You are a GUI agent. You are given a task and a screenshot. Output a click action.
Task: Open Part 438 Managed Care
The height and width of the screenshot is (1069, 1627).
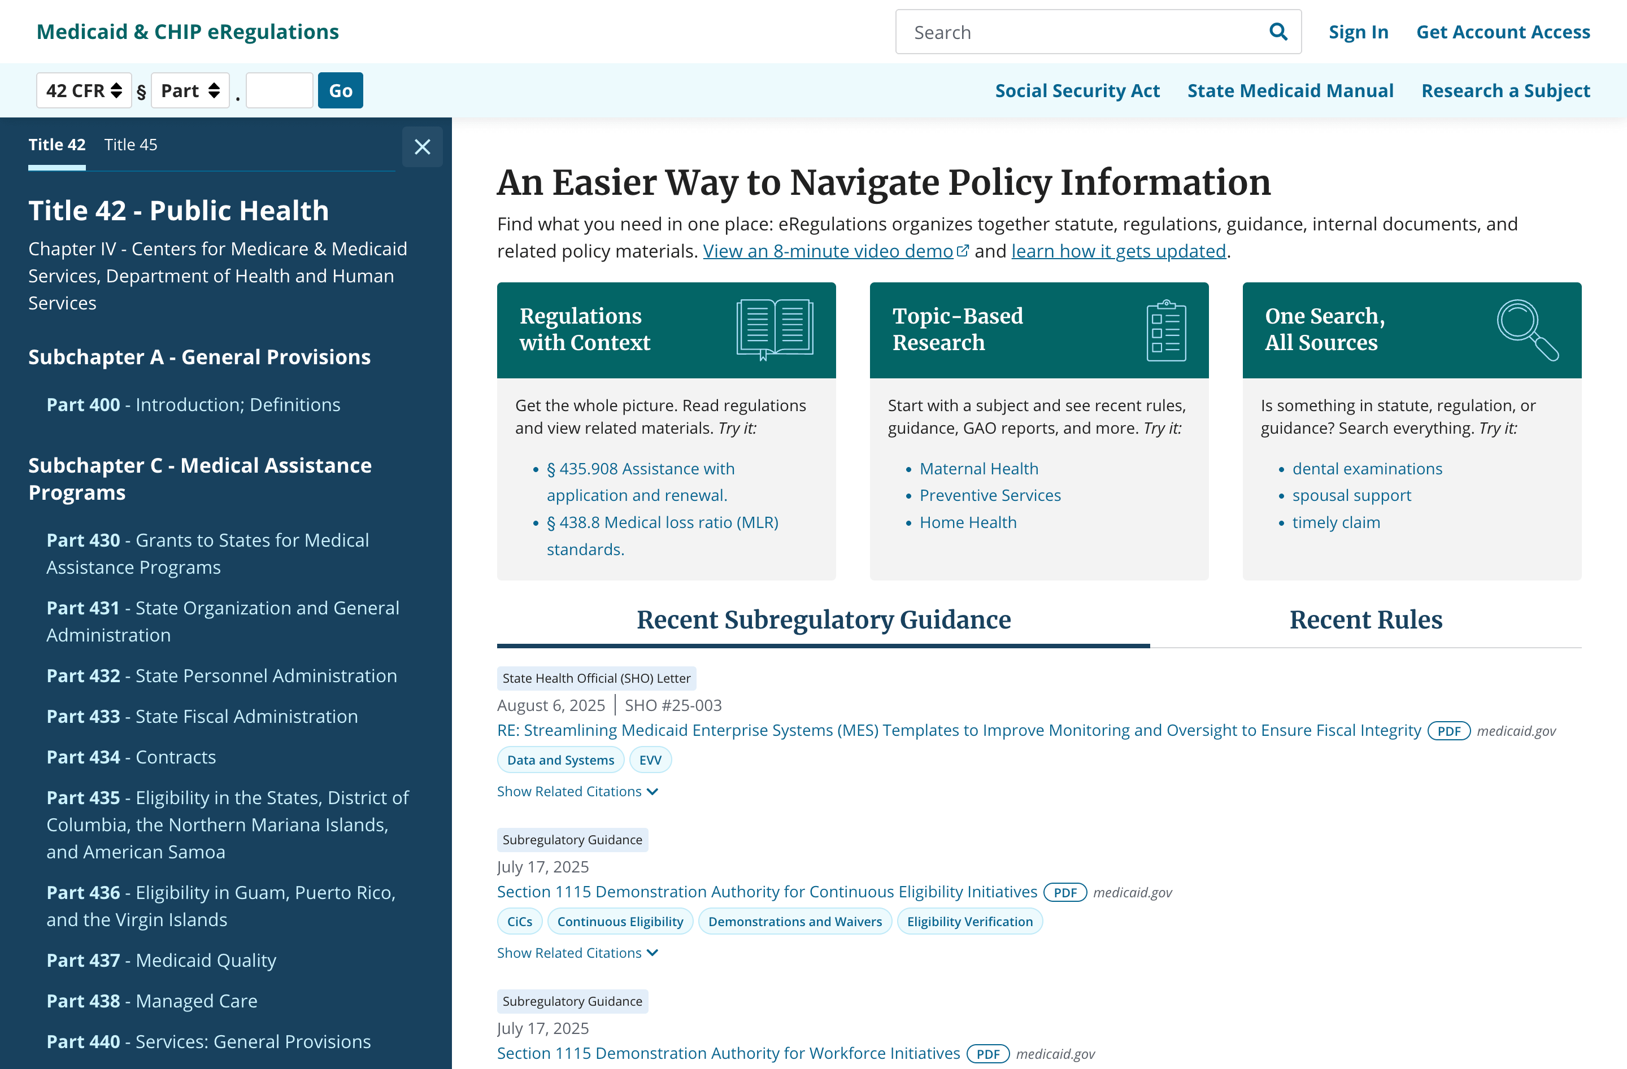(x=152, y=1001)
